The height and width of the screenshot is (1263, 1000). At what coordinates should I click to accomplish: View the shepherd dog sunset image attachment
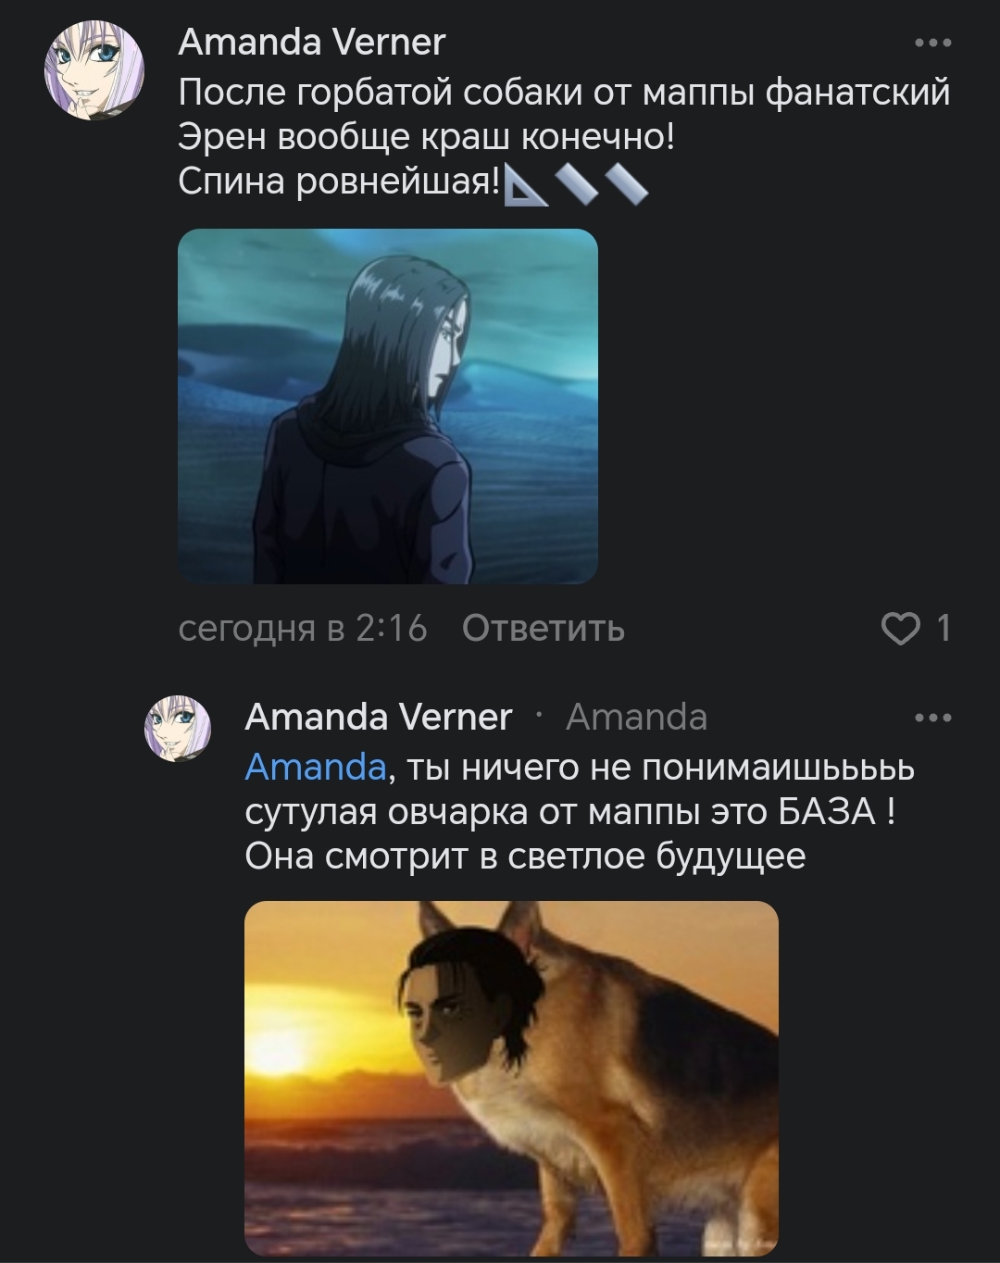pos(511,1078)
